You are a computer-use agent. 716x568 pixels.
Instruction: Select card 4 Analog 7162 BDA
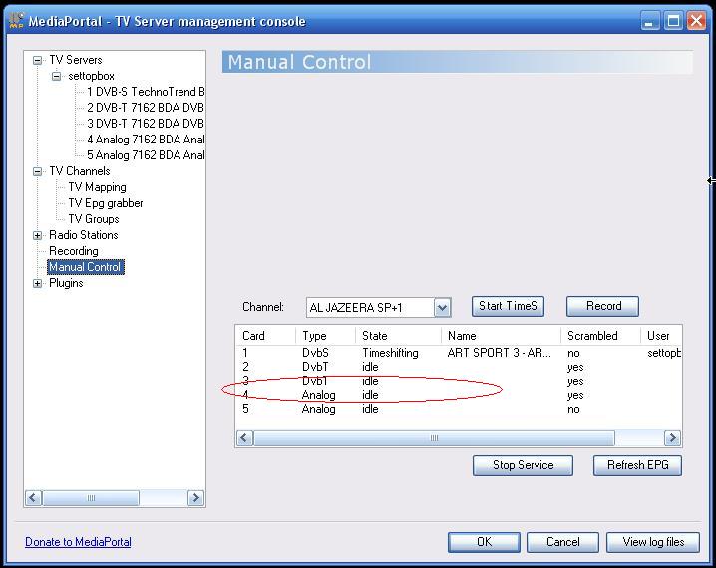point(146,140)
